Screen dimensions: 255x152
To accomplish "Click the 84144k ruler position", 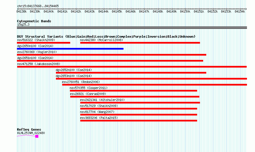I will [103, 11].
